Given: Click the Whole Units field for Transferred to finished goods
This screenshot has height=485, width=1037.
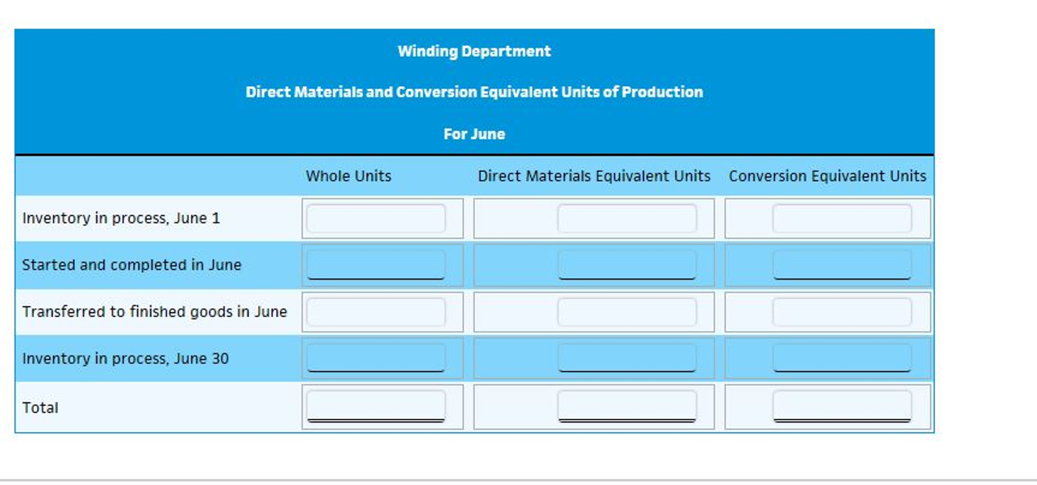Looking at the screenshot, I should 377,312.
